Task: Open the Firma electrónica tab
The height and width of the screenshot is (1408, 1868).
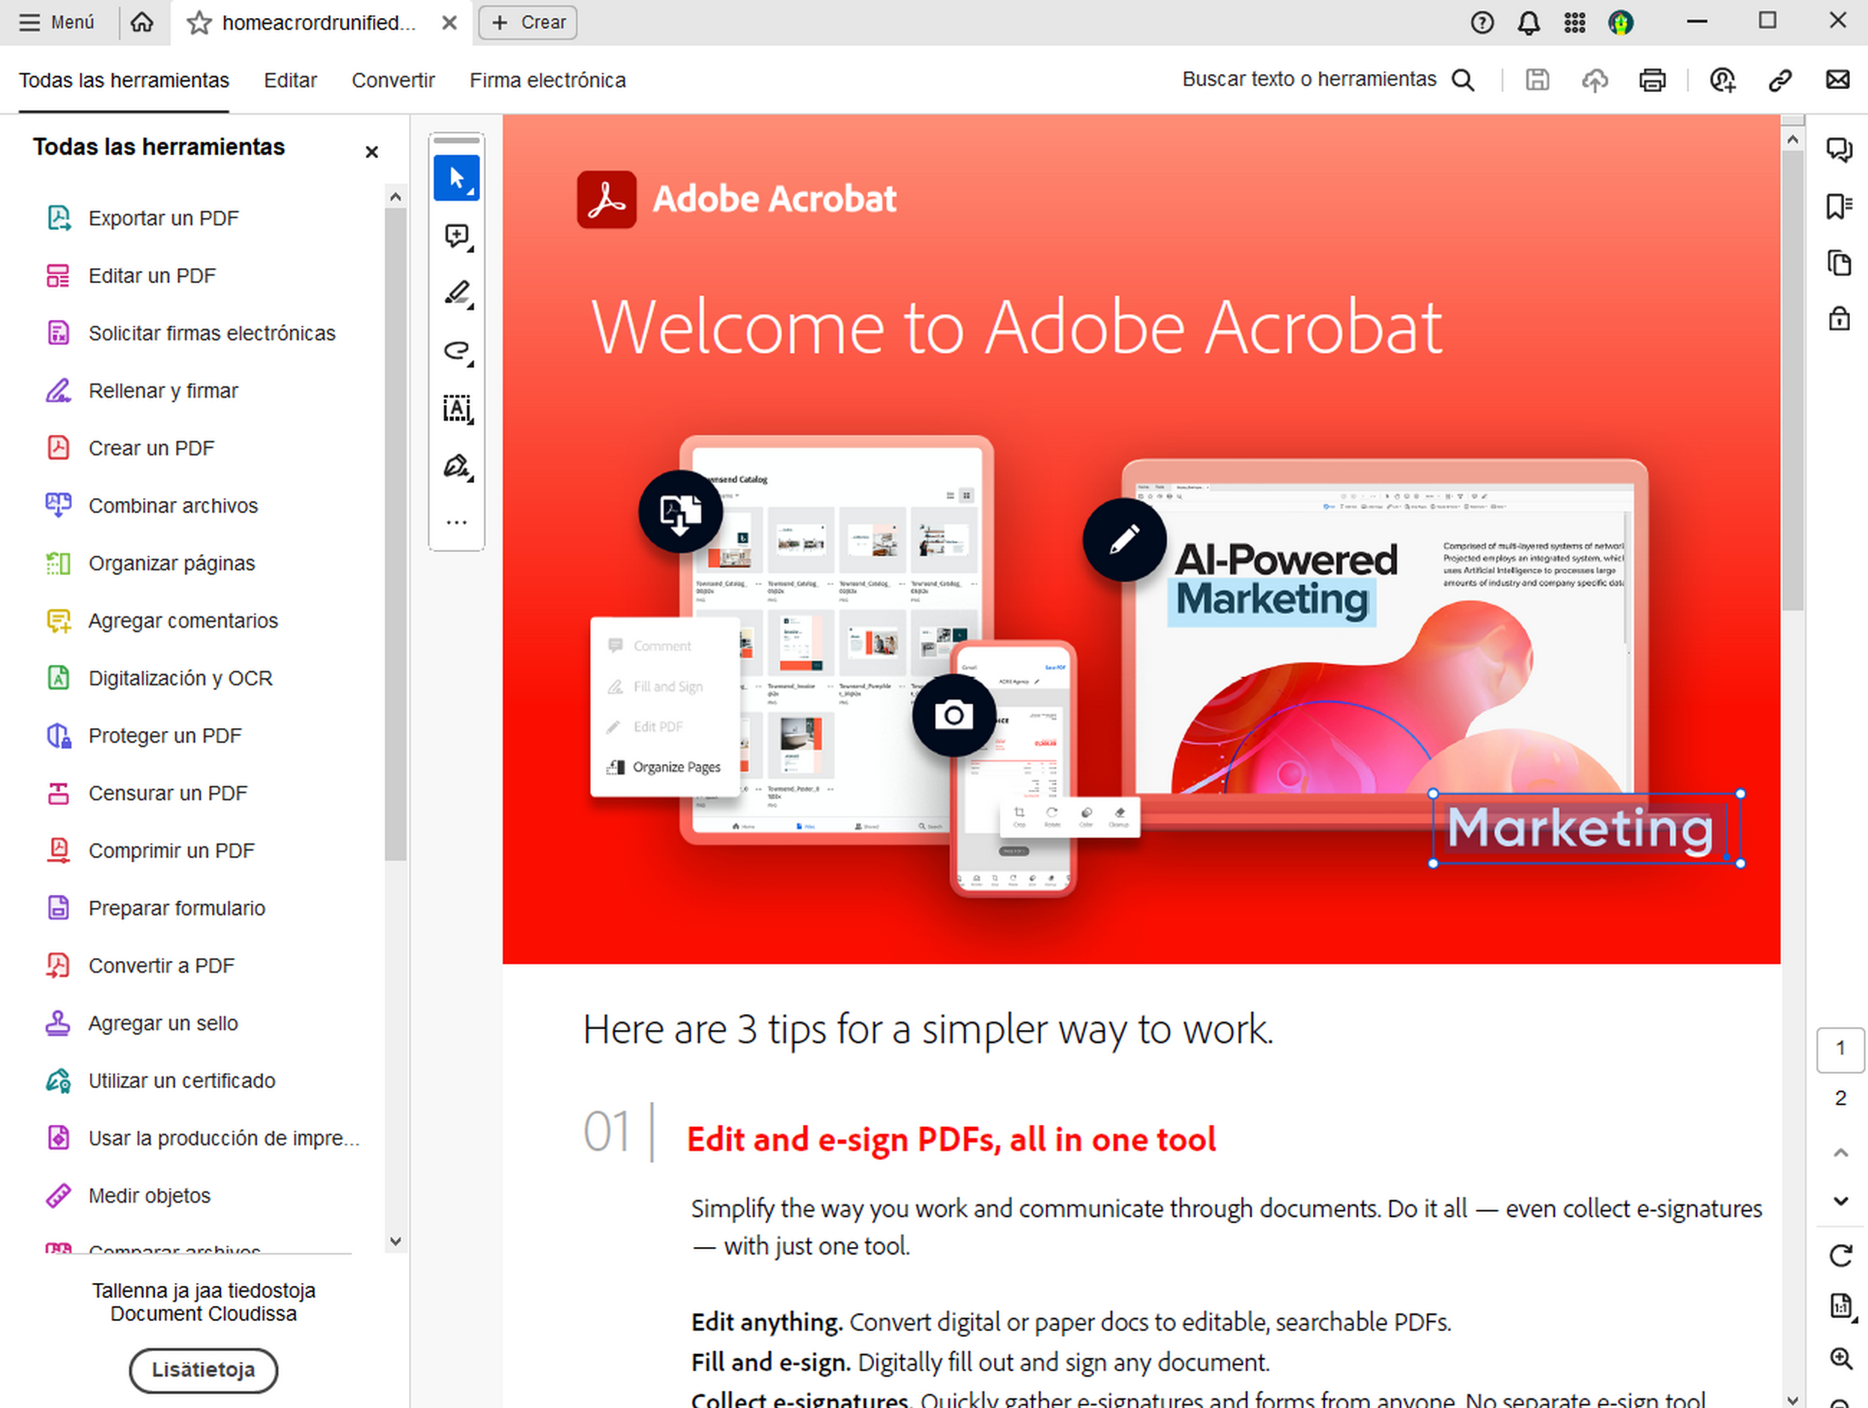Action: (548, 80)
